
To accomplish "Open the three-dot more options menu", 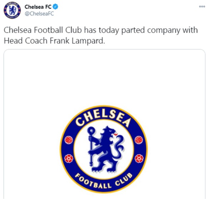I will pos(202,6).
